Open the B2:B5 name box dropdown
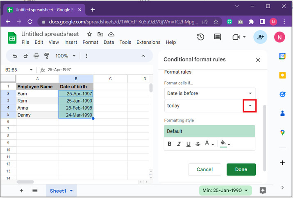 (31, 70)
